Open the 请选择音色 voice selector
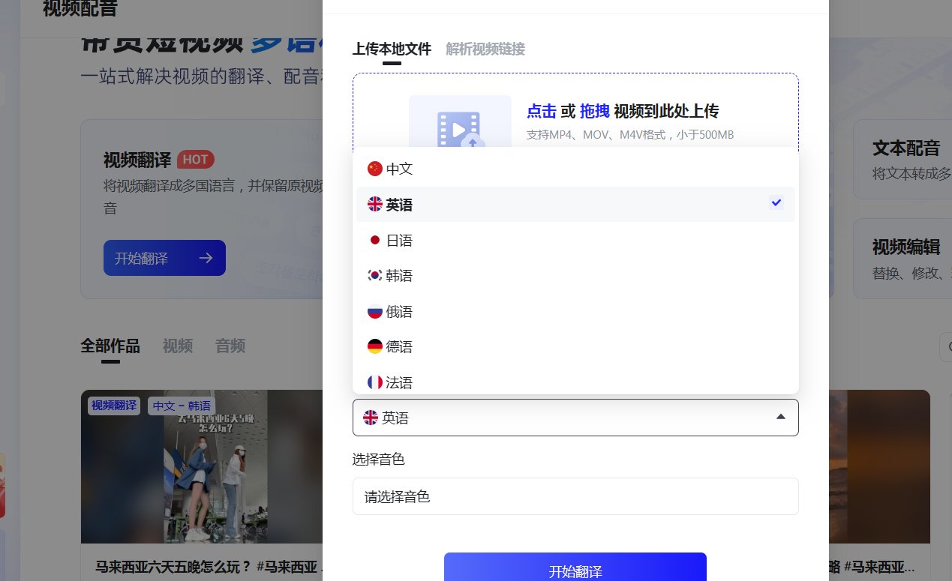Viewport: 952px width, 581px height. point(575,496)
